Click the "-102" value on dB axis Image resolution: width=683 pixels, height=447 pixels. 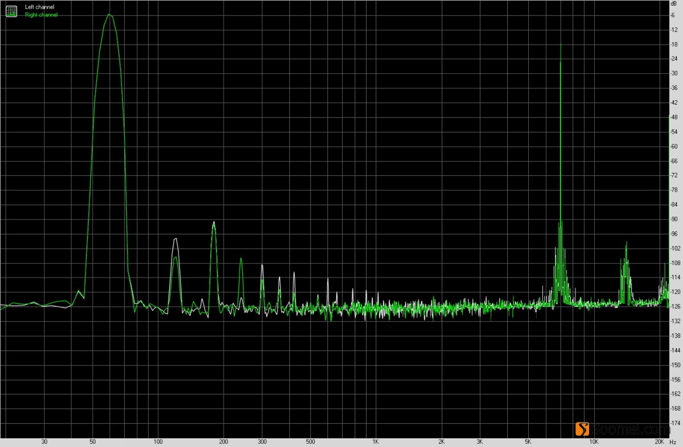pyautogui.click(x=676, y=249)
